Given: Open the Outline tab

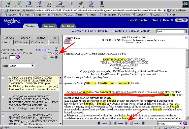Looking at the screenshot, I should (41, 38).
